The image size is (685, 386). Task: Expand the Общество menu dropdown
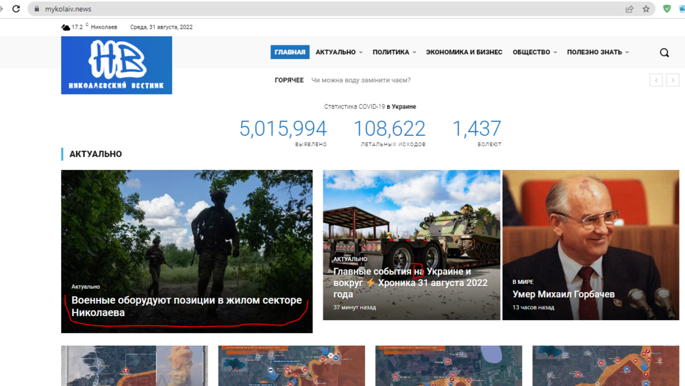534,52
